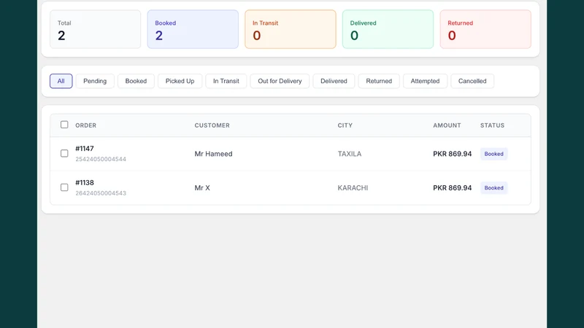Click Booked status badge for #1138

pyautogui.click(x=494, y=188)
